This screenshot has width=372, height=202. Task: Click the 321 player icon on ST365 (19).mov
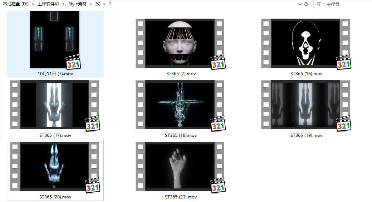343,124
